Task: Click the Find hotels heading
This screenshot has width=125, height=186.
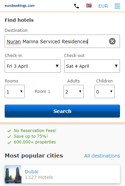Action: coord(19,20)
